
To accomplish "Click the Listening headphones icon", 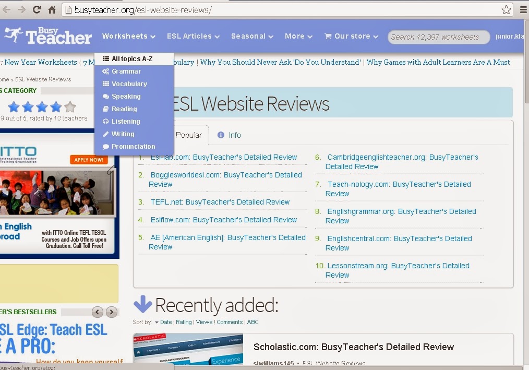I will [x=105, y=121].
